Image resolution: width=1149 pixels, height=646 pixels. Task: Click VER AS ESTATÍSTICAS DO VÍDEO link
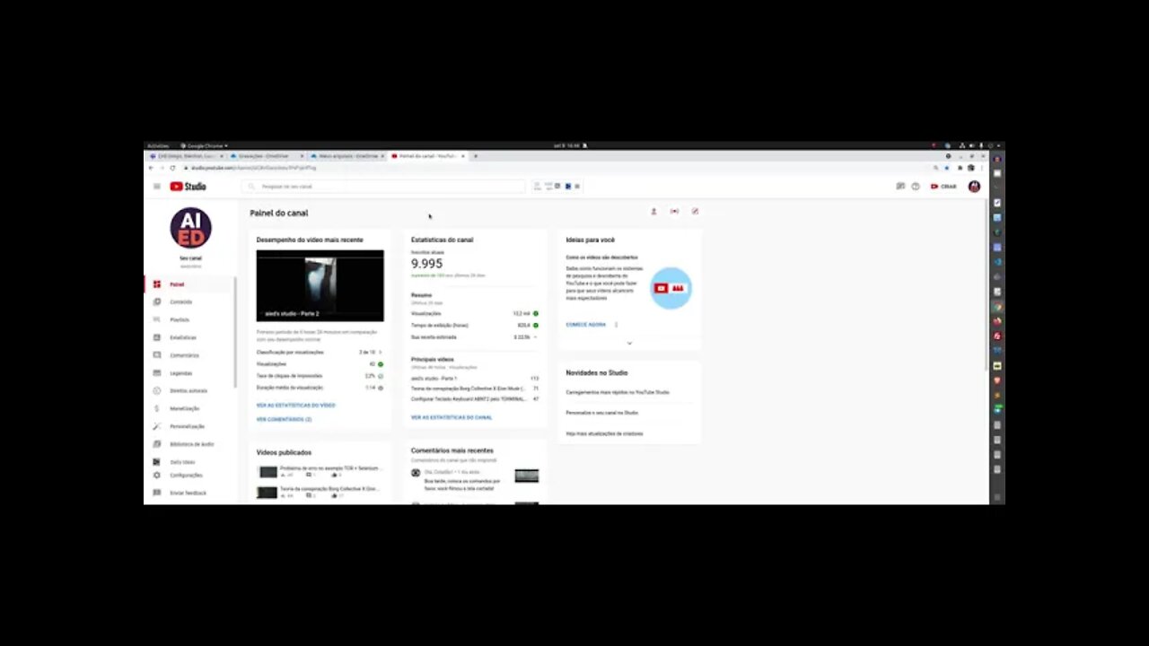pyautogui.click(x=295, y=406)
